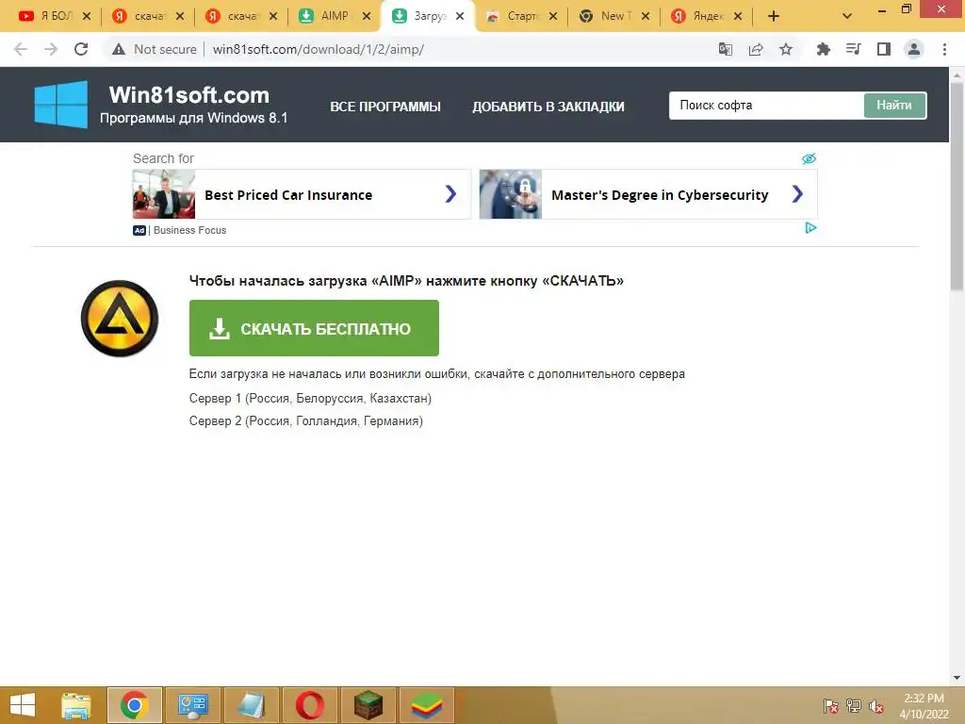The height and width of the screenshot is (724, 965).
Task: Click the AIMP application logo icon
Action: (x=120, y=319)
